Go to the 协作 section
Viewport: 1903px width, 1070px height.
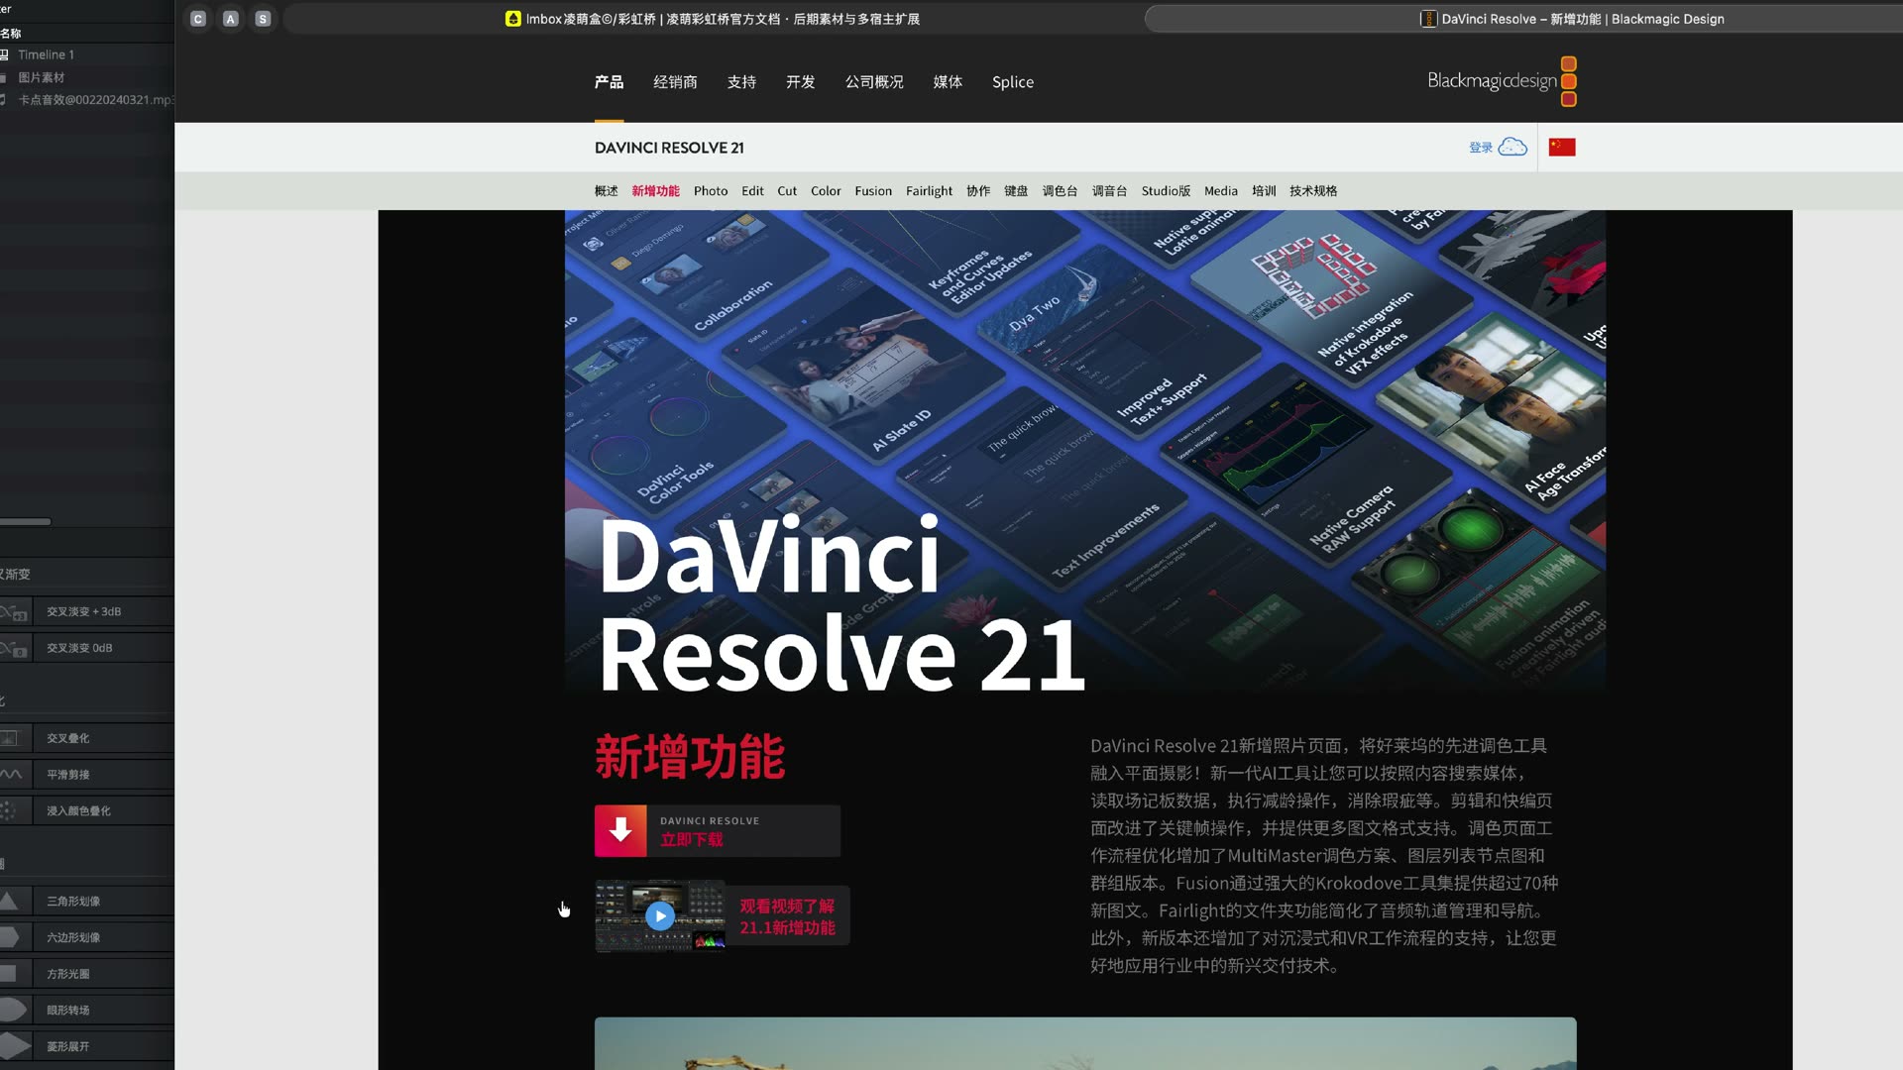[978, 191]
